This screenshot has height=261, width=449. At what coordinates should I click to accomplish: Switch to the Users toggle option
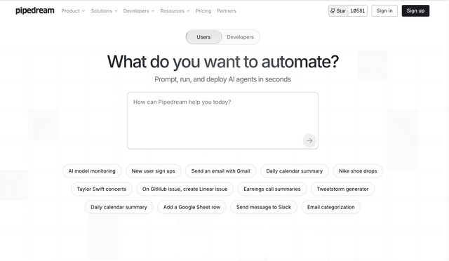203,37
